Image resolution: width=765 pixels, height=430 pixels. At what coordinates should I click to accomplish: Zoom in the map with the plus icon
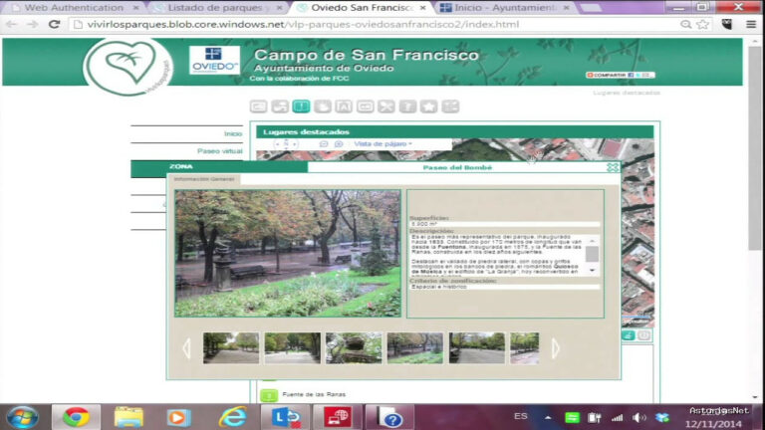click(x=339, y=144)
